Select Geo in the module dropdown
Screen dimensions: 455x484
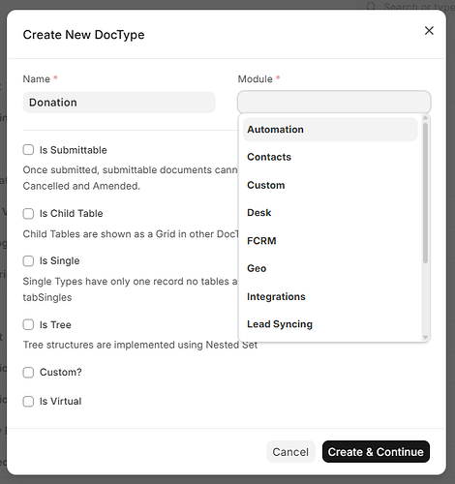330,268
